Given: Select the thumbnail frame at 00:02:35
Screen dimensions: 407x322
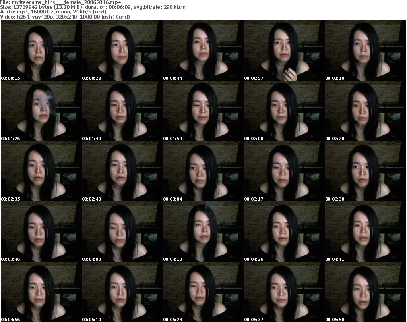Looking at the screenshot, I should click(41, 172).
